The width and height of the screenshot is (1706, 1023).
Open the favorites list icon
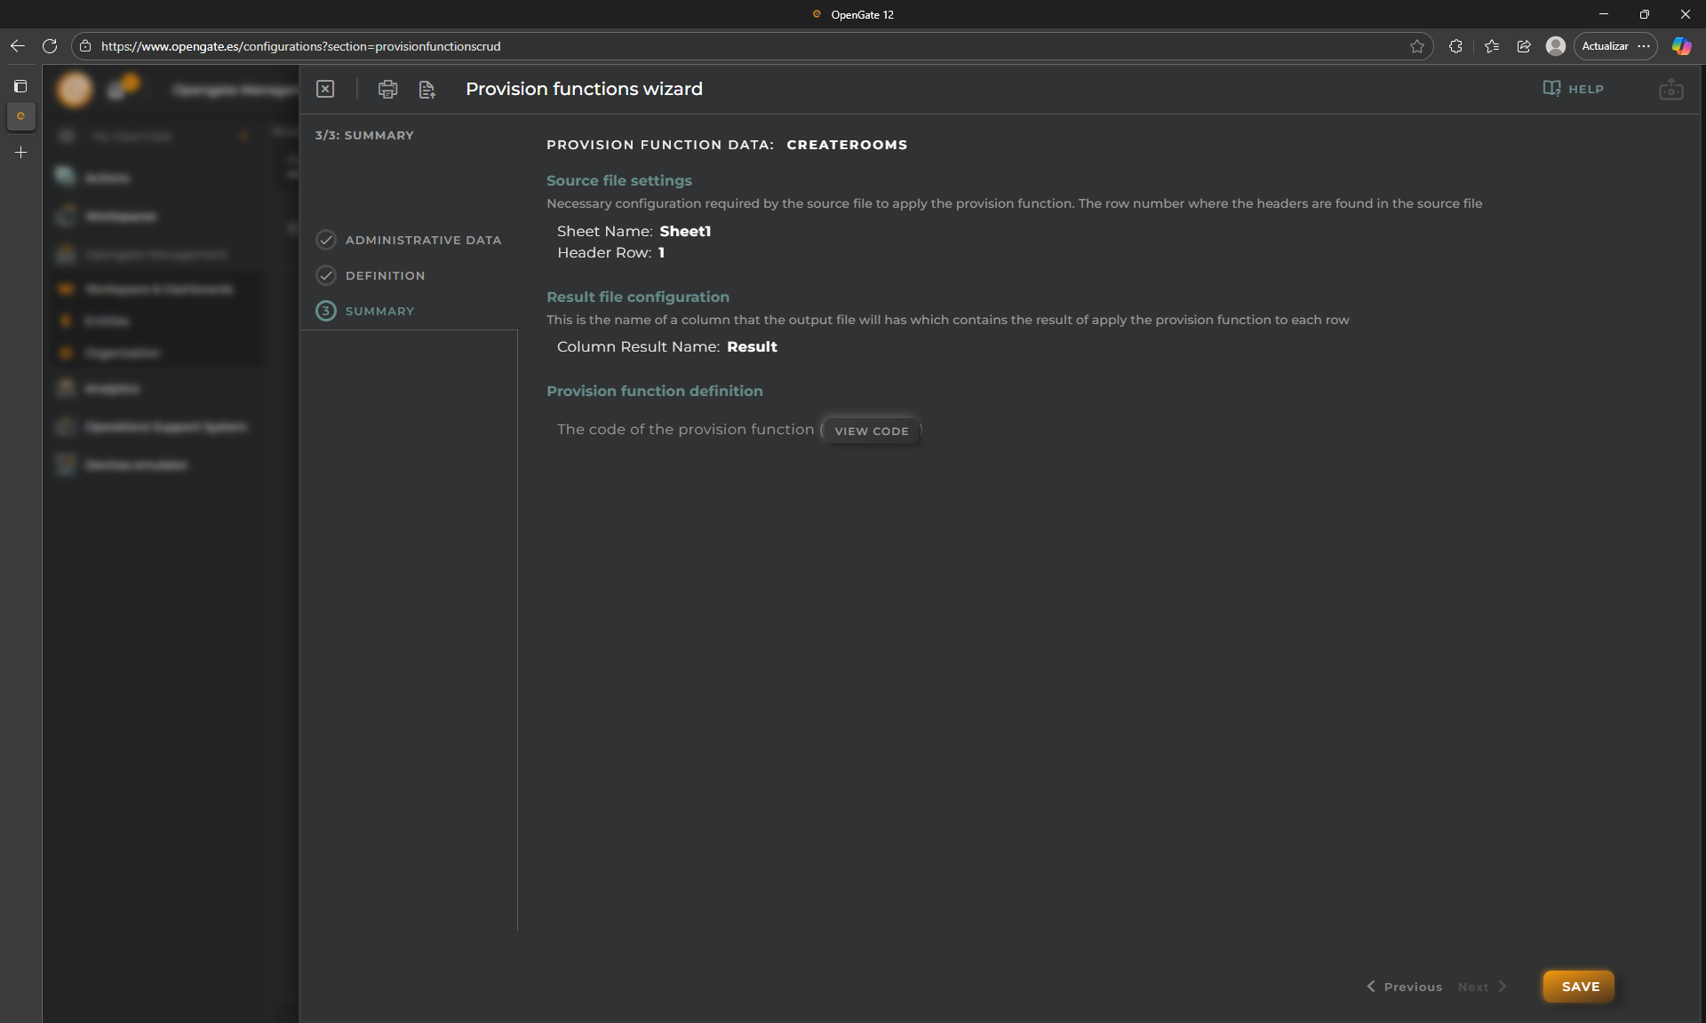point(1492,46)
